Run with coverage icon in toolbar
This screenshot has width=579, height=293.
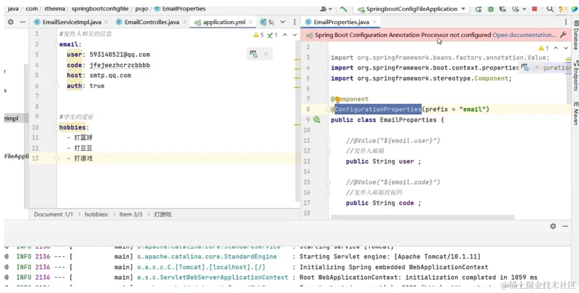503,9
